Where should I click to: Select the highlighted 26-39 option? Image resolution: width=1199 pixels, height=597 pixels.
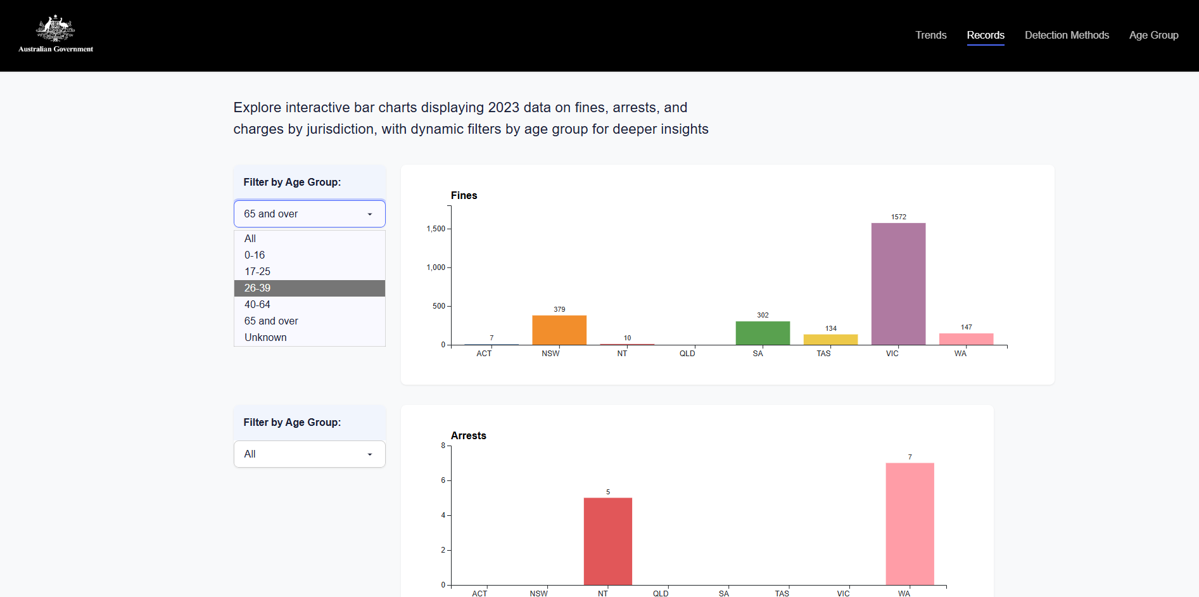(257, 288)
